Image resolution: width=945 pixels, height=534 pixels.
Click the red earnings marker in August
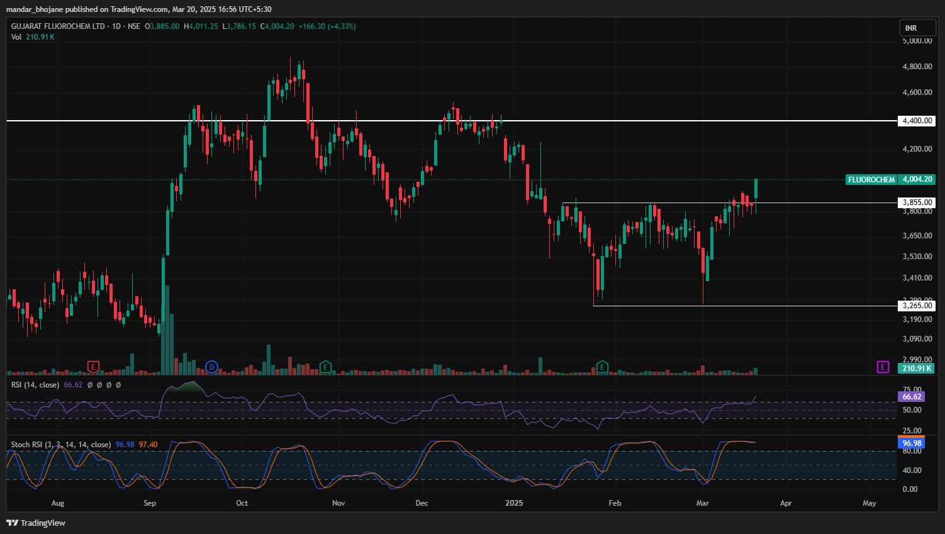click(93, 367)
